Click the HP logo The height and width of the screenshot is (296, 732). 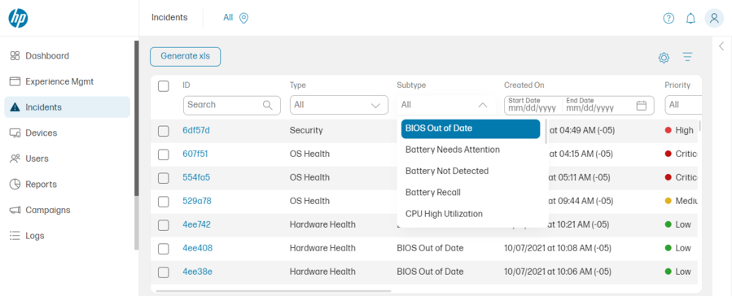click(18, 18)
